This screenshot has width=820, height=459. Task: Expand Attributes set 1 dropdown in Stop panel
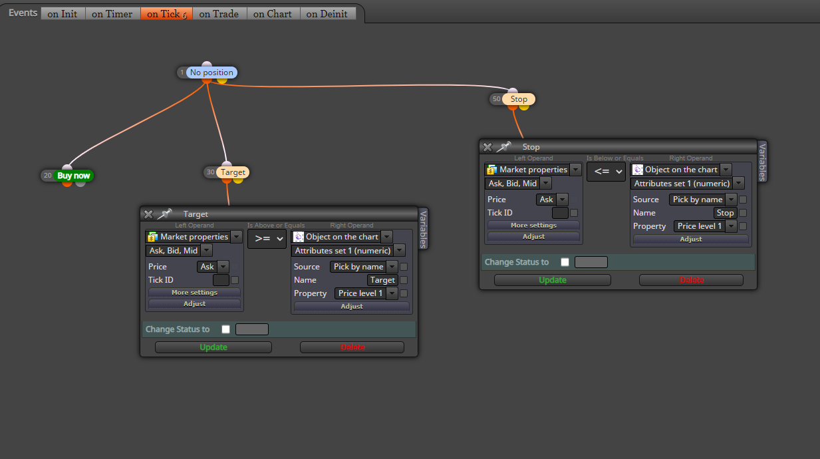[738, 184]
